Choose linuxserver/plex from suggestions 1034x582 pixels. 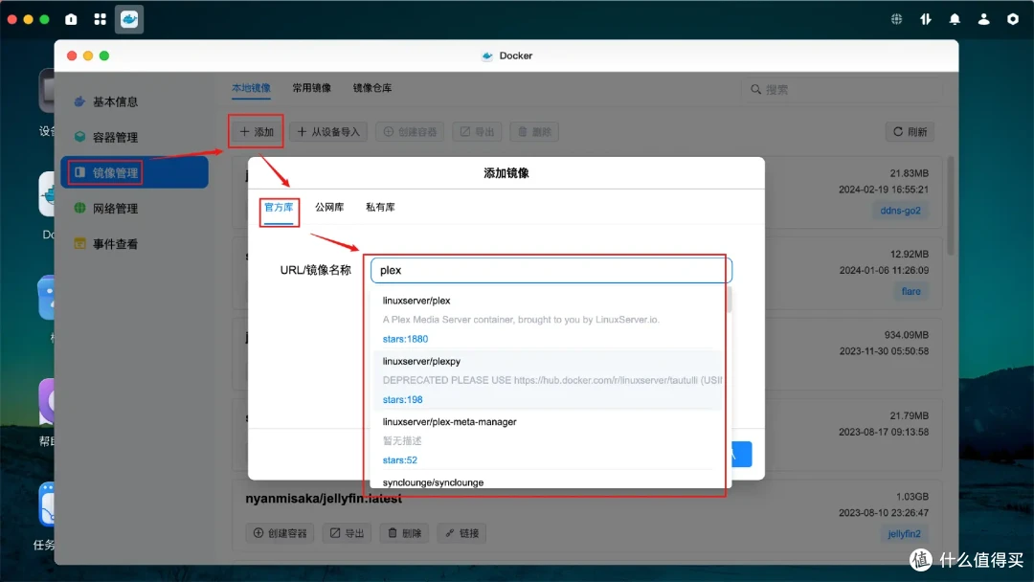click(548, 319)
